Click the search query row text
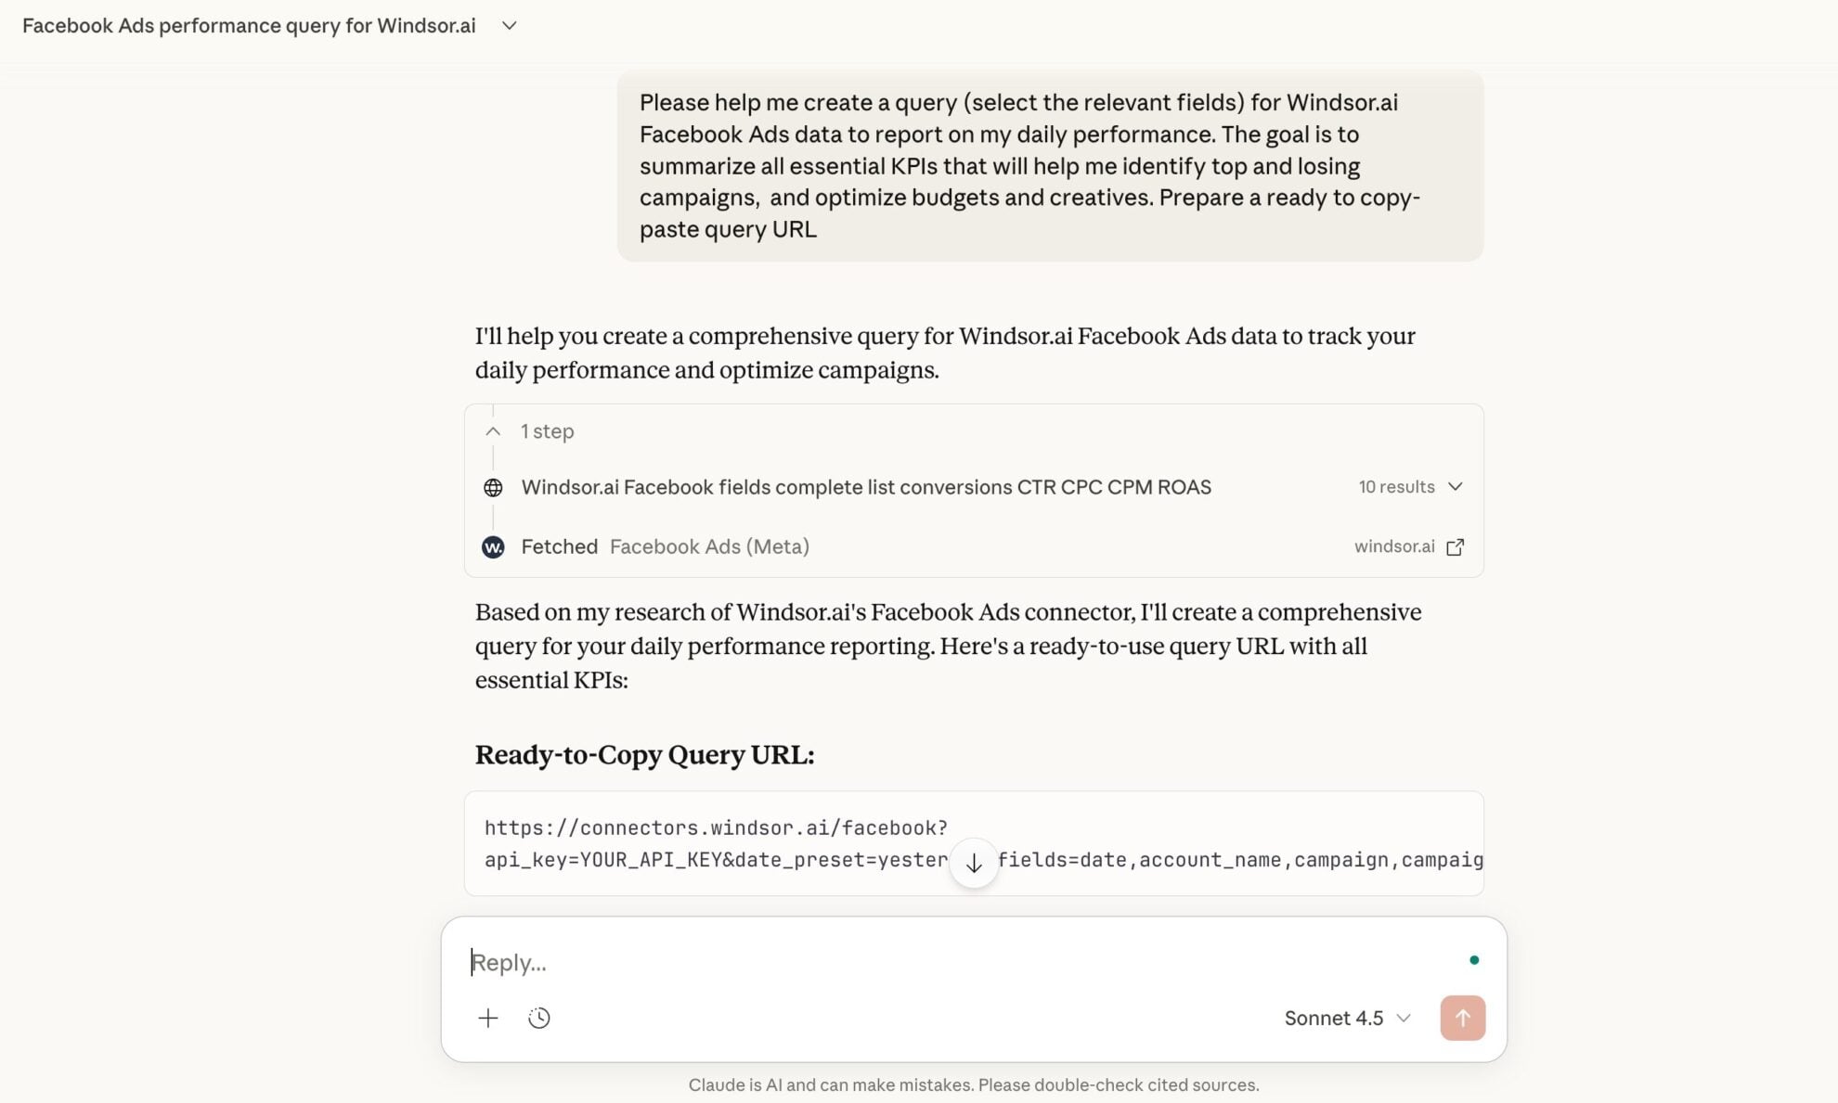The width and height of the screenshot is (1838, 1103). [x=865, y=487]
